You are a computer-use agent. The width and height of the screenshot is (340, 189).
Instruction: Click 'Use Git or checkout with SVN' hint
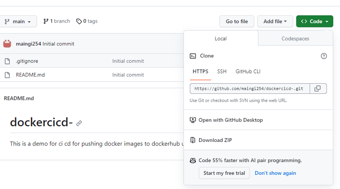pyautogui.click(x=238, y=101)
